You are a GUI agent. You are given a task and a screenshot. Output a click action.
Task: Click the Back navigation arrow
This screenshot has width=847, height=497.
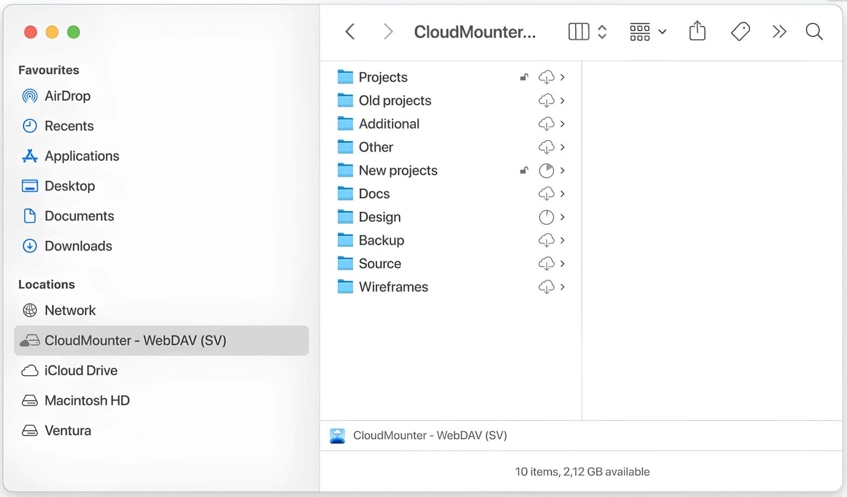pyautogui.click(x=350, y=31)
